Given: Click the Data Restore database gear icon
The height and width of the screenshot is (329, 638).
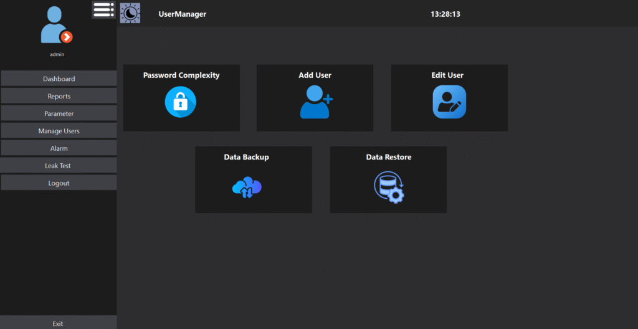Looking at the screenshot, I should [x=389, y=187].
